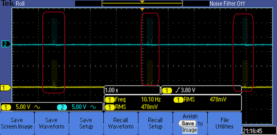Screen dimensions: 277x135
Task: Select the Save Setup option
Action: [x=86, y=123]
